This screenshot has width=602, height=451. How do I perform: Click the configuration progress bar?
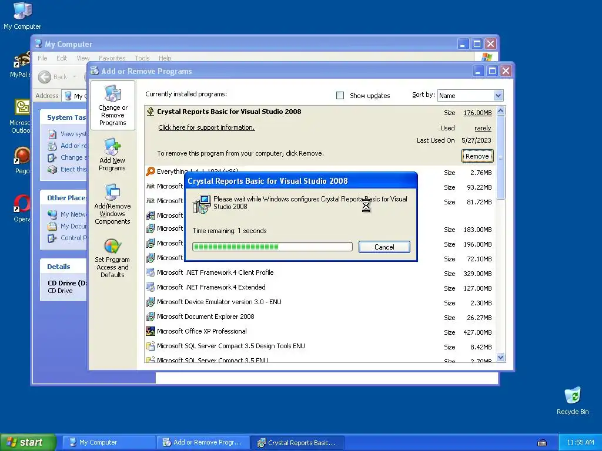272,247
